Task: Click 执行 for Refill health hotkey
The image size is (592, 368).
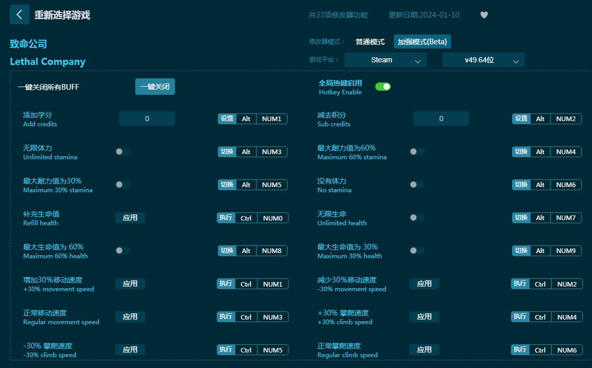Action: click(x=226, y=218)
